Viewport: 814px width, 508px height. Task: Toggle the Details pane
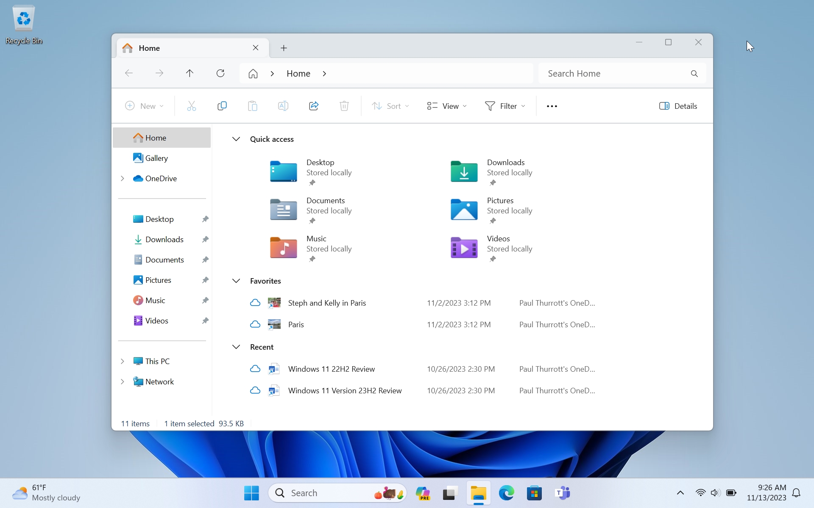pos(678,106)
